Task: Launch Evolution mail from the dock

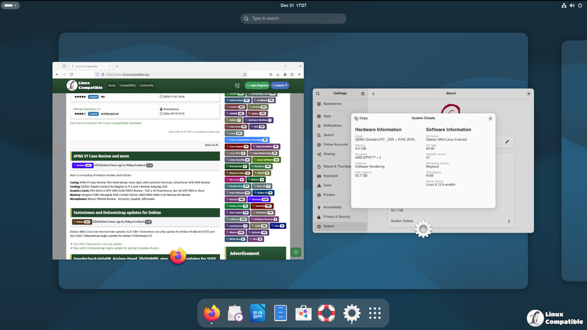Action: coord(235,314)
